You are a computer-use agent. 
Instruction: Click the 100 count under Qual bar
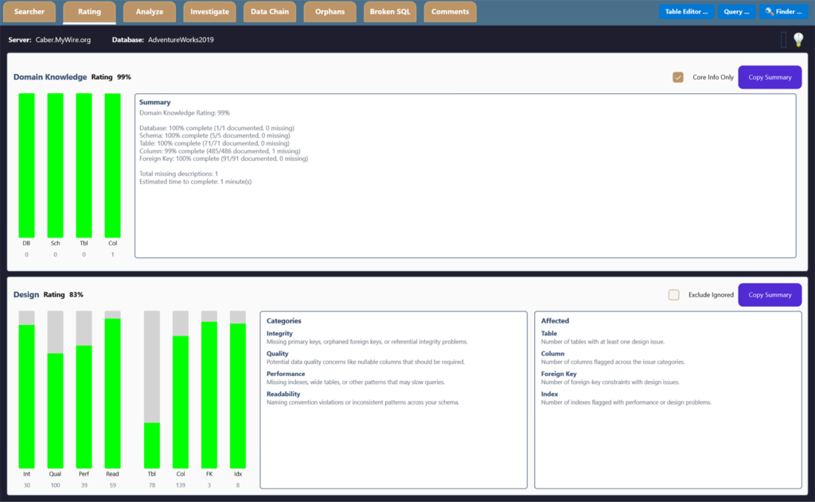tap(55, 485)
